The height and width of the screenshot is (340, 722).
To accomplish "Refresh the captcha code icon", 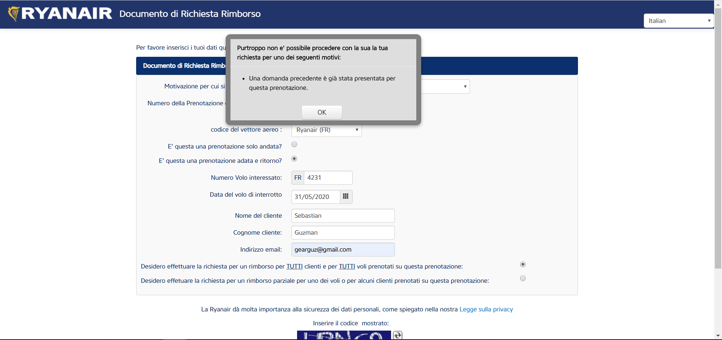I will click(x=397, y=335).
